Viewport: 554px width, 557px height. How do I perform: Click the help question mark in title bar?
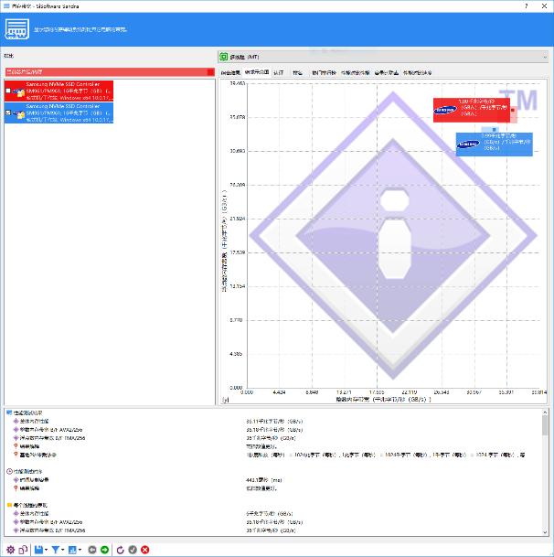(x=526, y=6)
